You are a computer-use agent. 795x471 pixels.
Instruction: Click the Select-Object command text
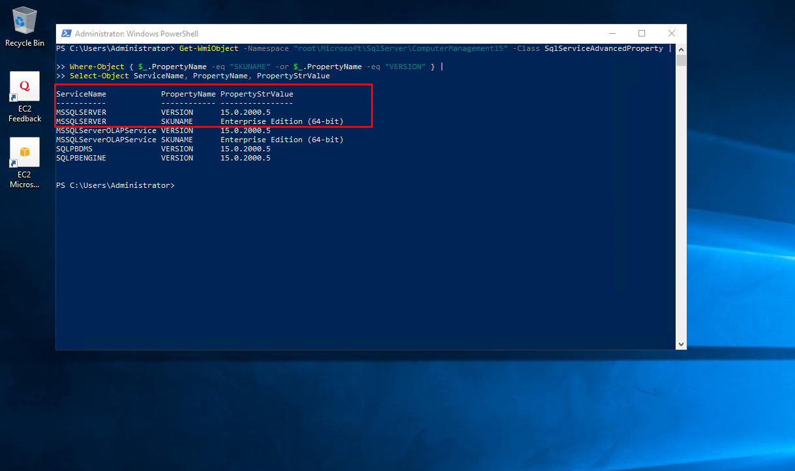tap(99, 76)
